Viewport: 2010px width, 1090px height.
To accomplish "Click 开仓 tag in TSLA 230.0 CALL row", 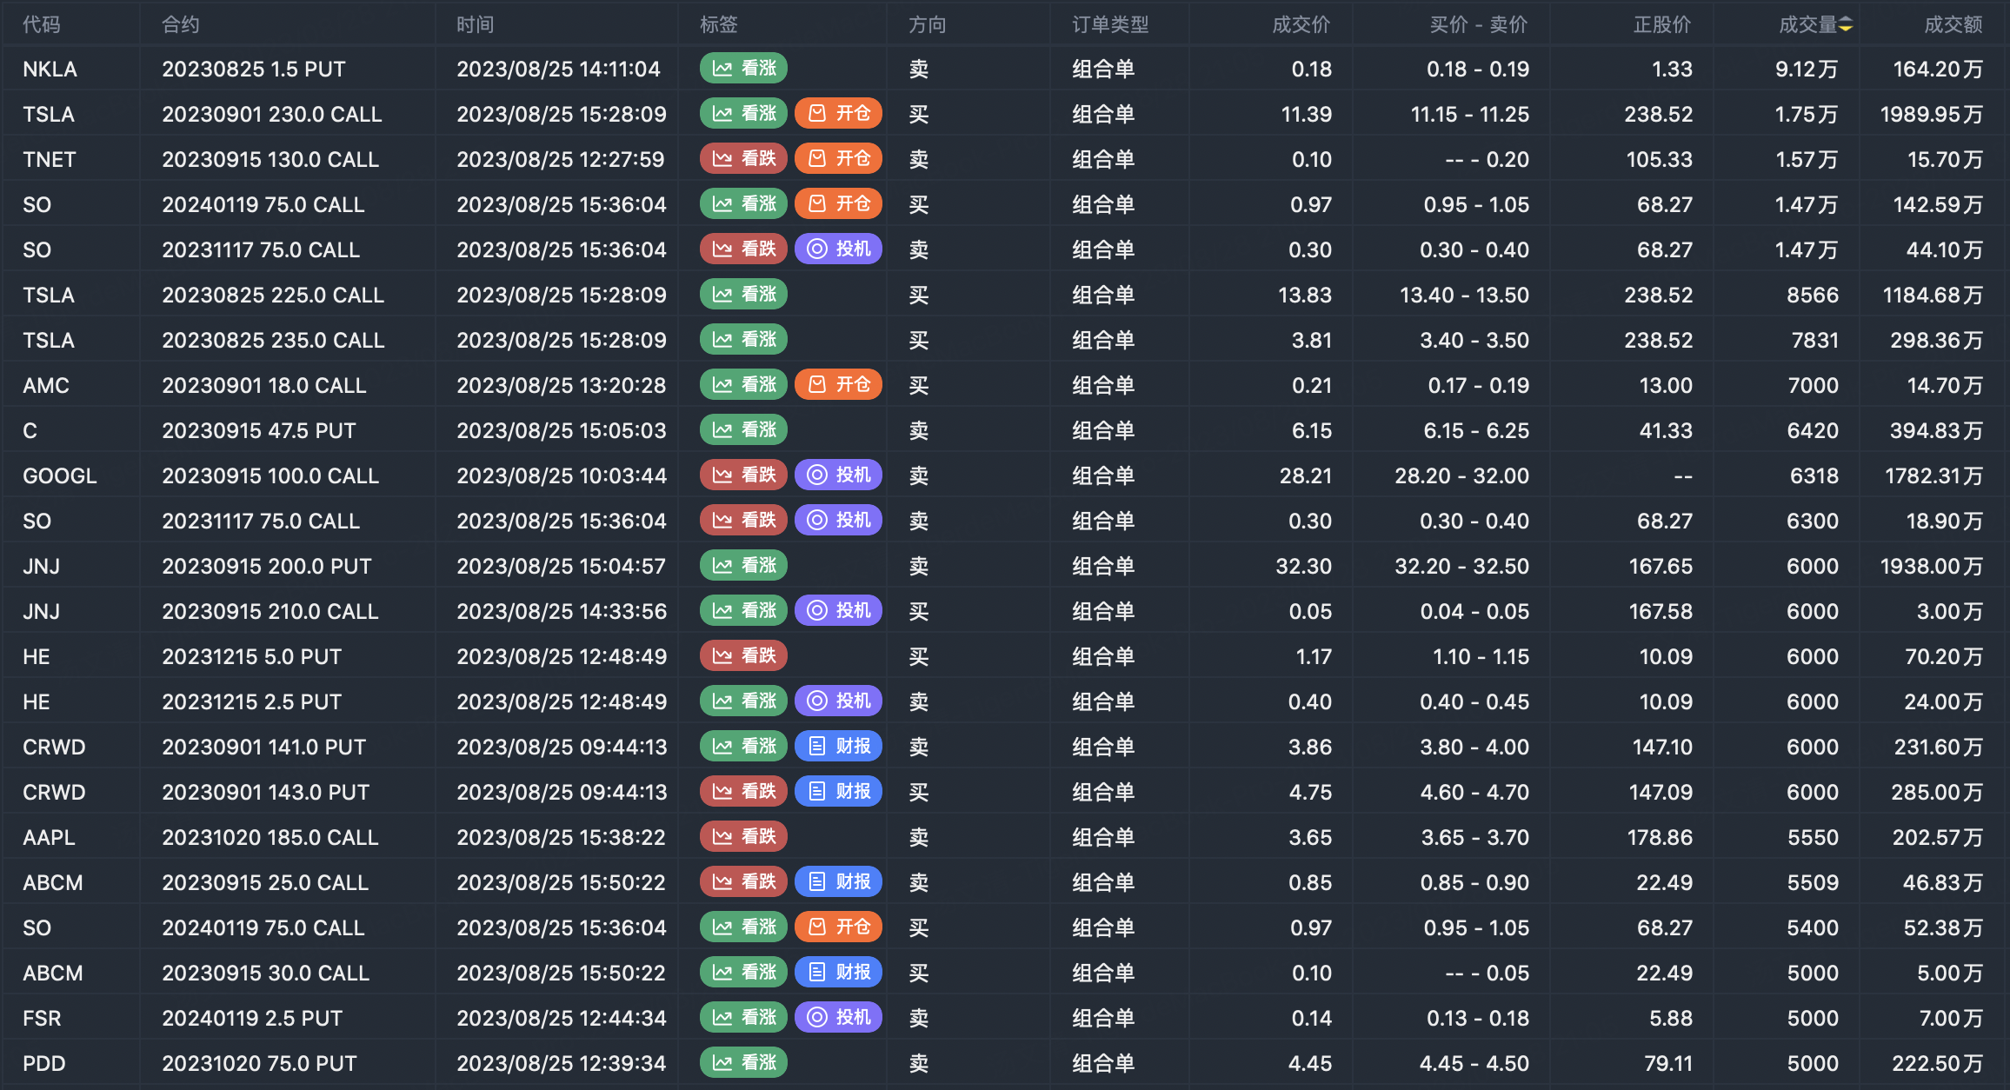I will point(838,114).
